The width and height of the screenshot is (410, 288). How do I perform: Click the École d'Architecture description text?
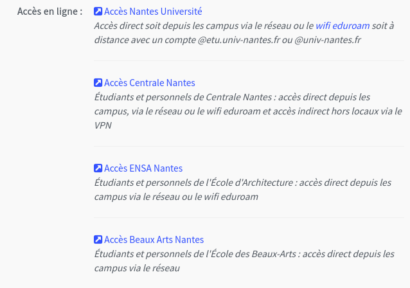[x=243, y=190]
